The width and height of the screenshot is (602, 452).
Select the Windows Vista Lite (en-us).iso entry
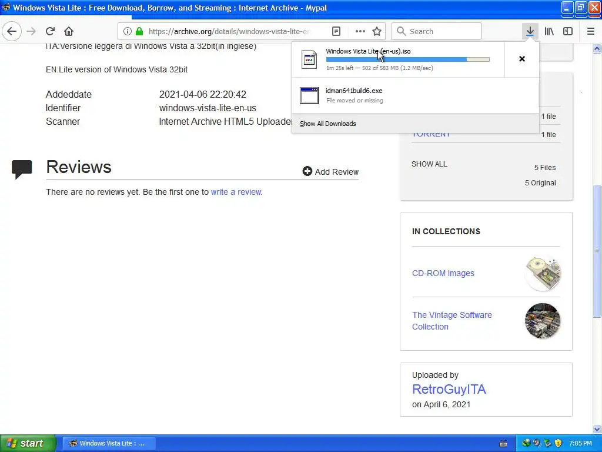[x=398, y=59]
